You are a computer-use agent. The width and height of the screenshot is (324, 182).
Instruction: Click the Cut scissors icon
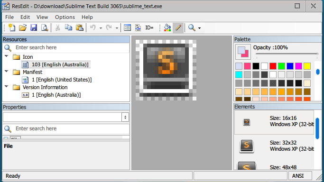pos(57,27)
